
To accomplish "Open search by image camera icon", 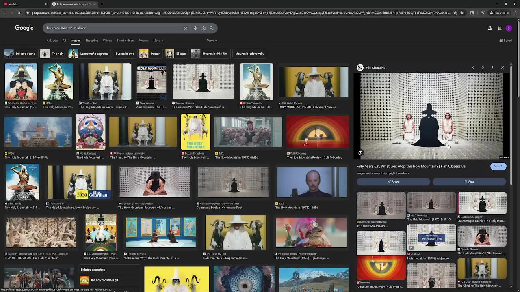I will click(x=204, y=28).
